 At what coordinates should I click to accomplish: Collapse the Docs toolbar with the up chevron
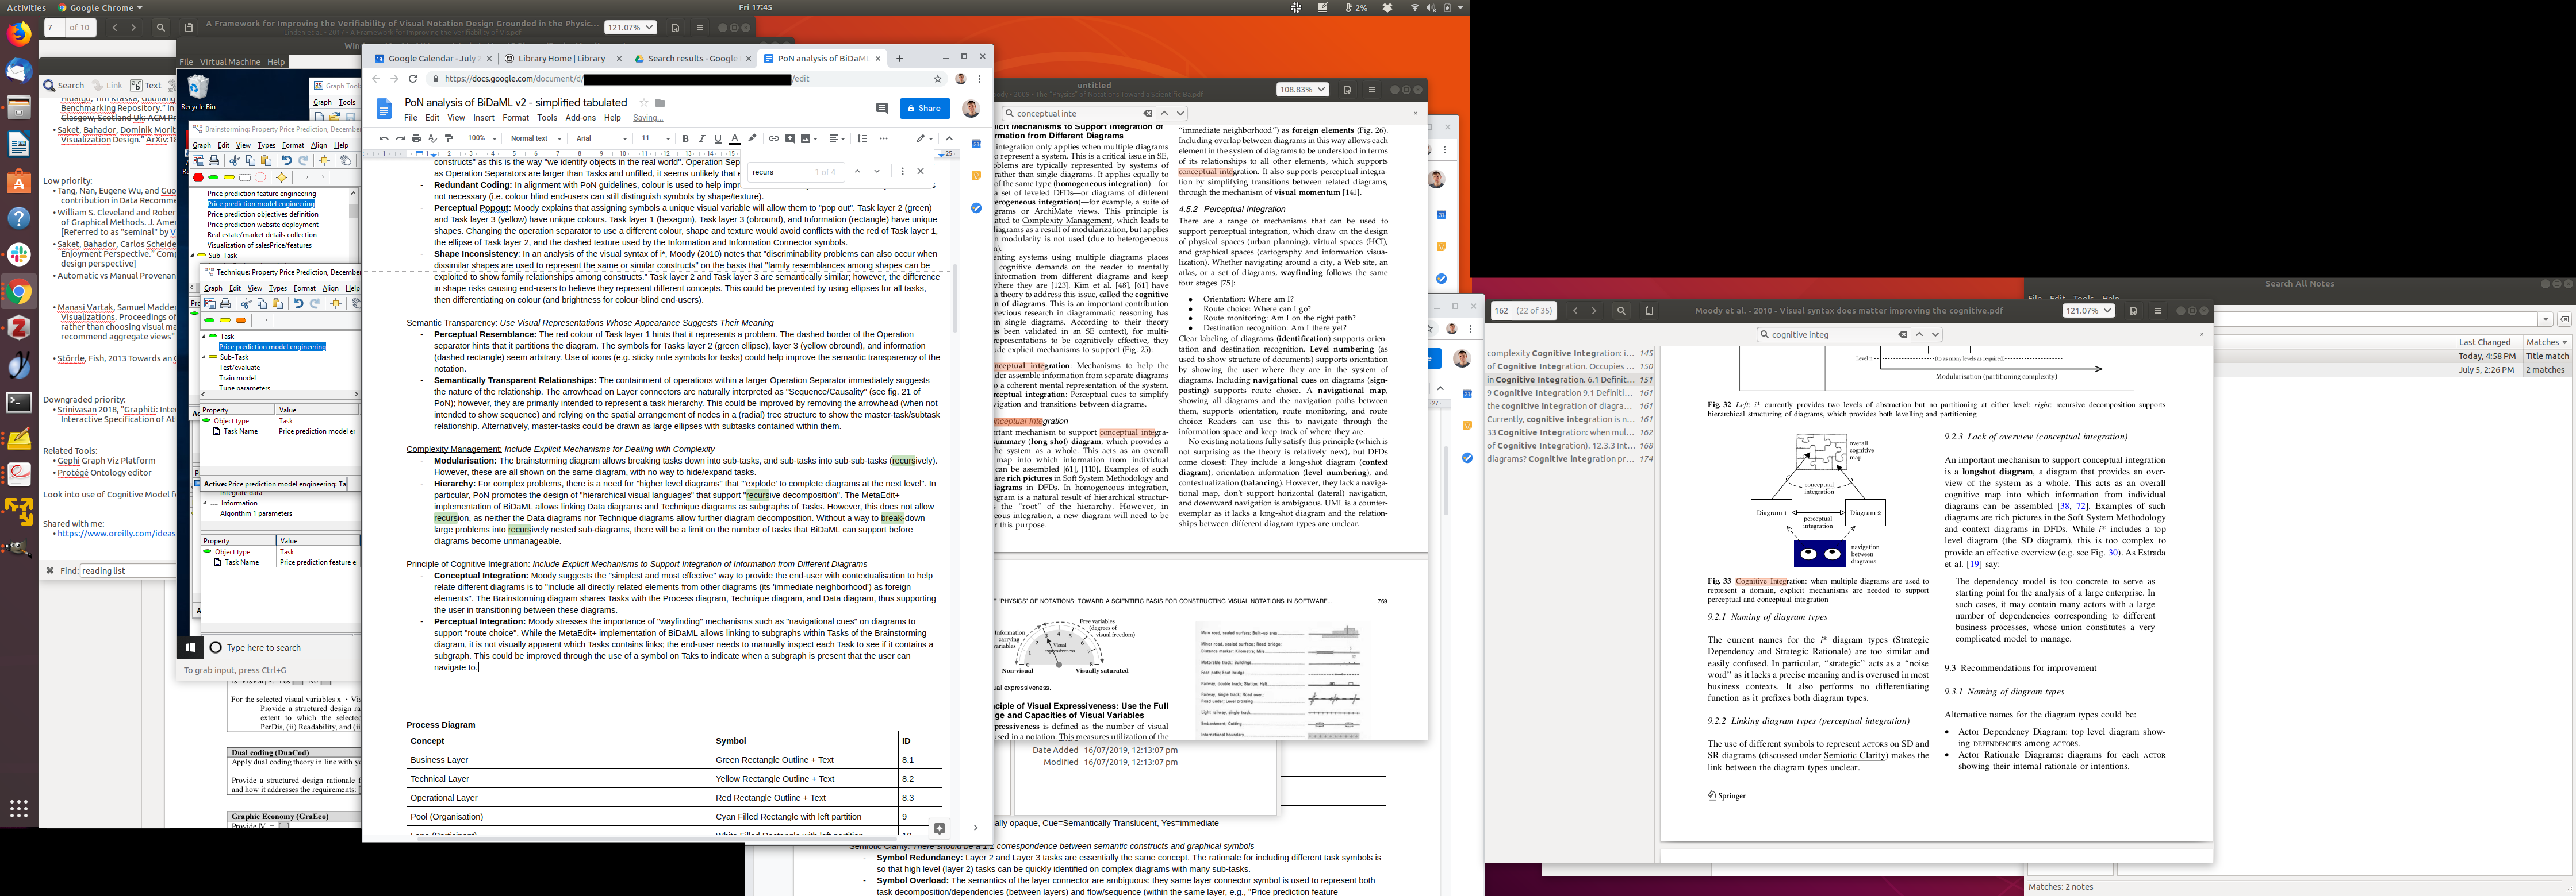[x=949, y=139]
